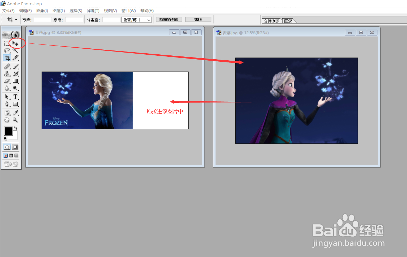The image size is (407, 257).
Task: Close the 安娜.jpg document window
Action: (372, 33)
